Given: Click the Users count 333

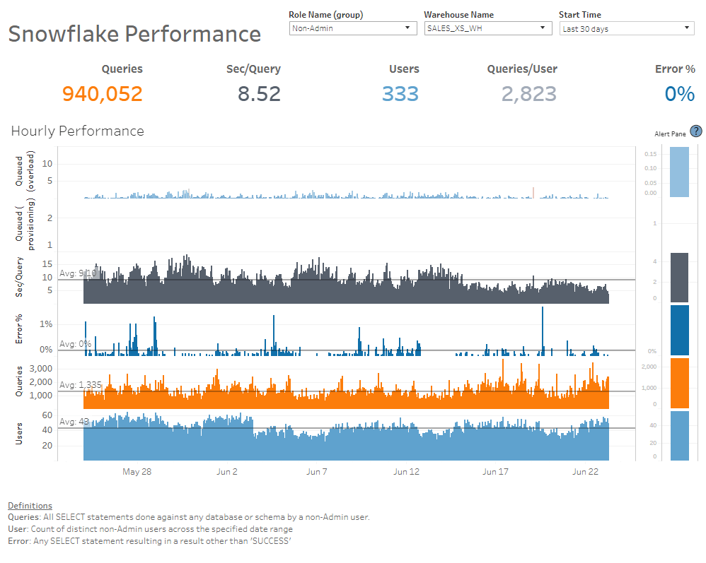Looking at the screenshot, I should point(401,93).
